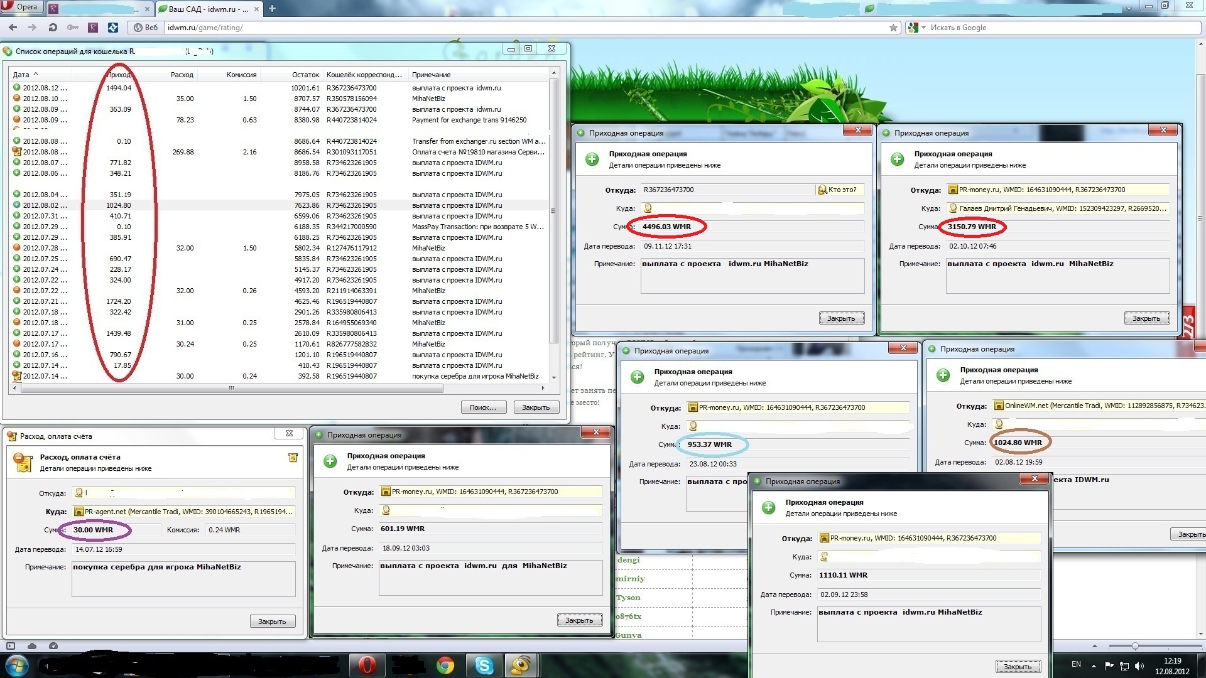This screenshot has height=678, width=1206.
Task: Click the invoice icon in Расход window
Action: click(x=293, y=458)
